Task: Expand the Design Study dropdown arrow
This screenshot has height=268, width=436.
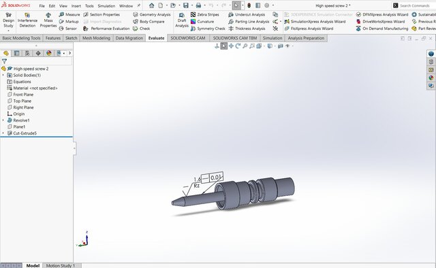Action: [x=8, y=31]
